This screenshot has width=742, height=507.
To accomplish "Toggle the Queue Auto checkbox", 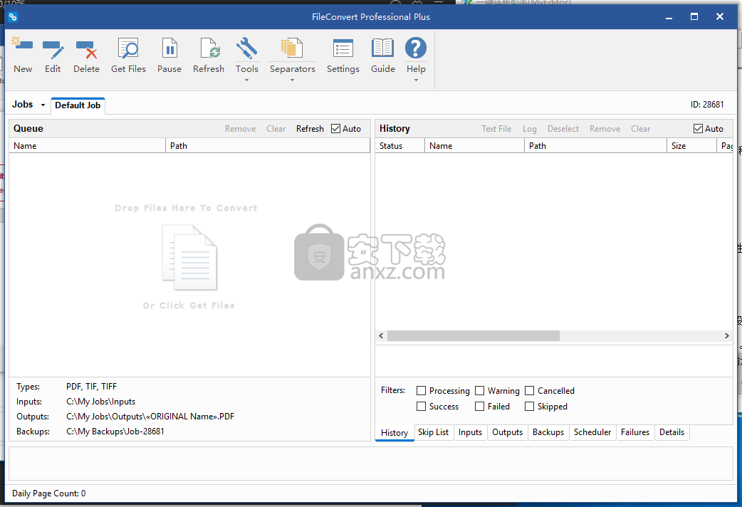I will 335,129.
